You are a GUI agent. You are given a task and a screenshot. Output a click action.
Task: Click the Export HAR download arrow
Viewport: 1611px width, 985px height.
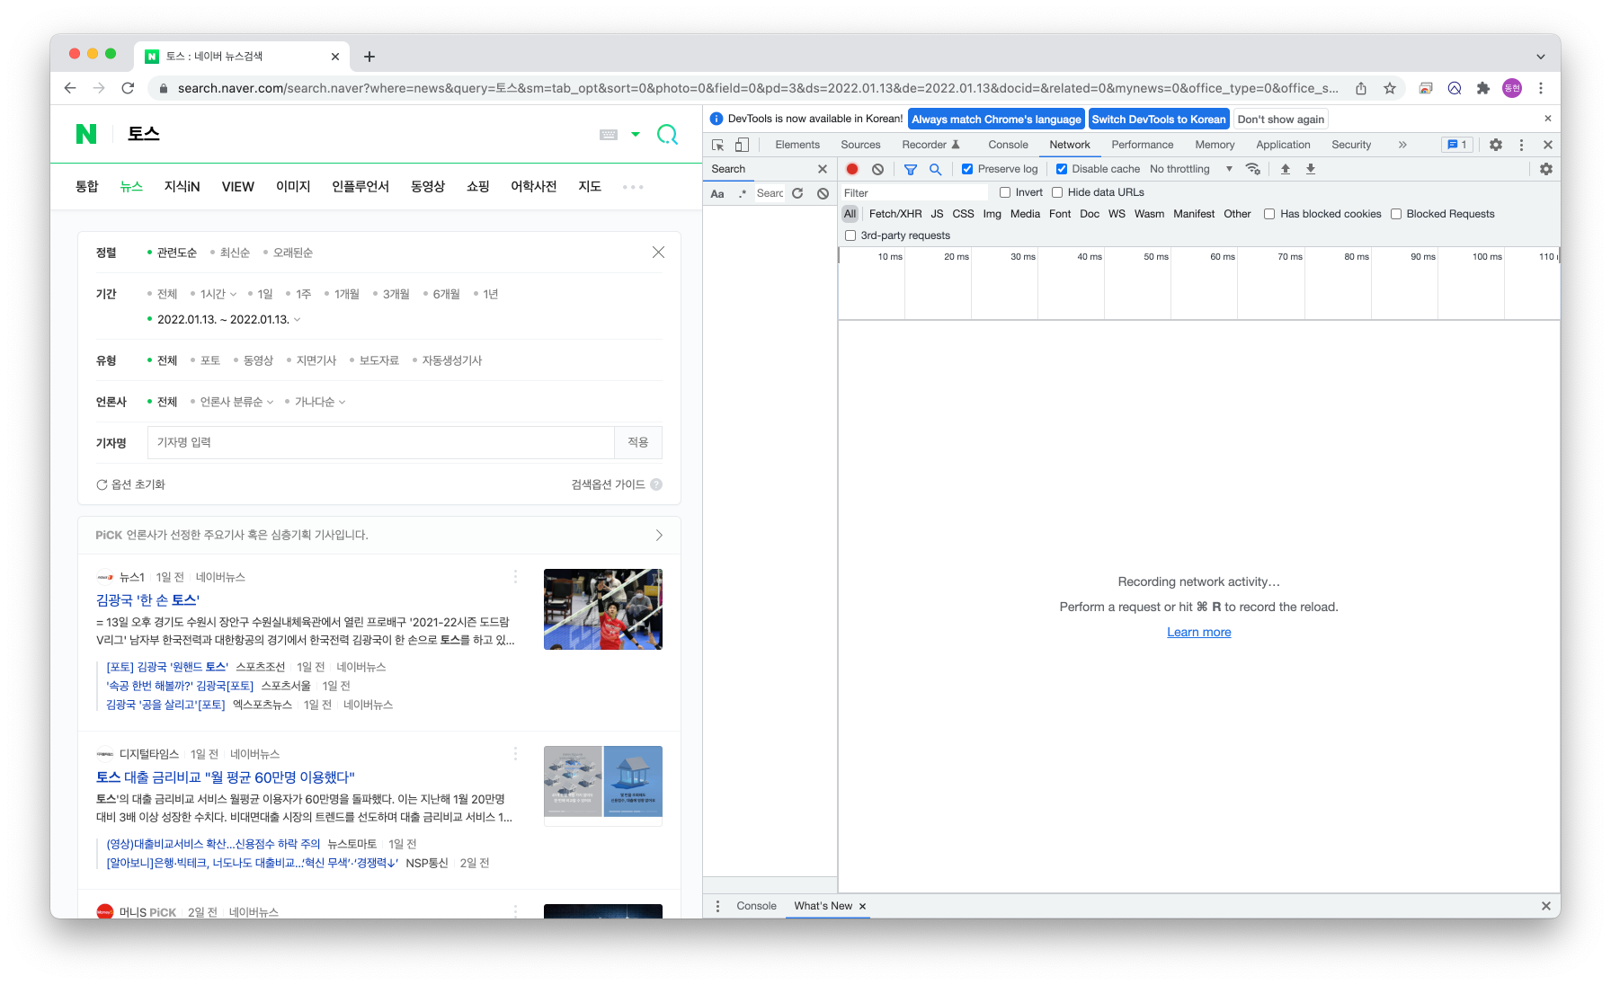point(1311,169)
